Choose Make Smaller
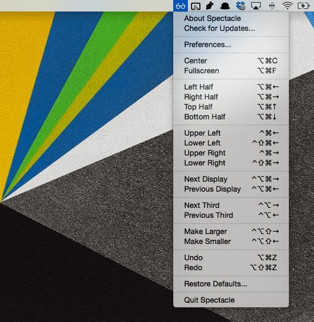Screen dimensions: 314x322 (231, 241)
